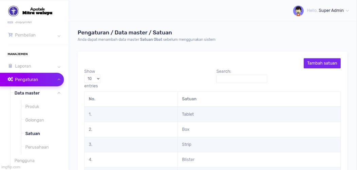The image size is (357, 170).
Task: Click the Pengaturan gears icon
Action: tap(10, 80)
